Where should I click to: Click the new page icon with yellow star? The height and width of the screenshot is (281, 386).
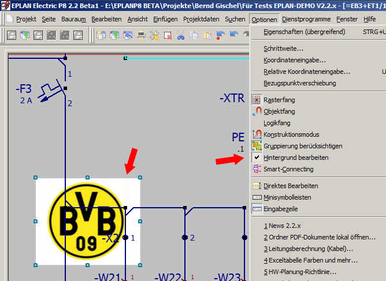101,35
